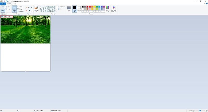Activate the Text tool

tap(32, 8)
